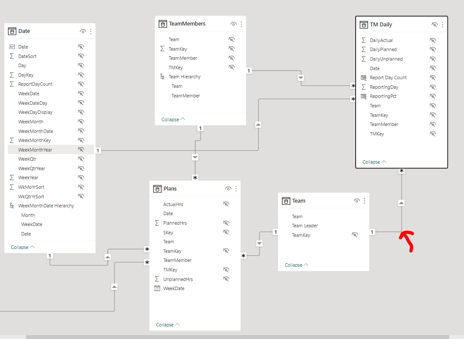This screenshot has width=464, height=339.
Task: Click sigma icon beside UnplannedHrs in Plans
Action: coord(157,279)
